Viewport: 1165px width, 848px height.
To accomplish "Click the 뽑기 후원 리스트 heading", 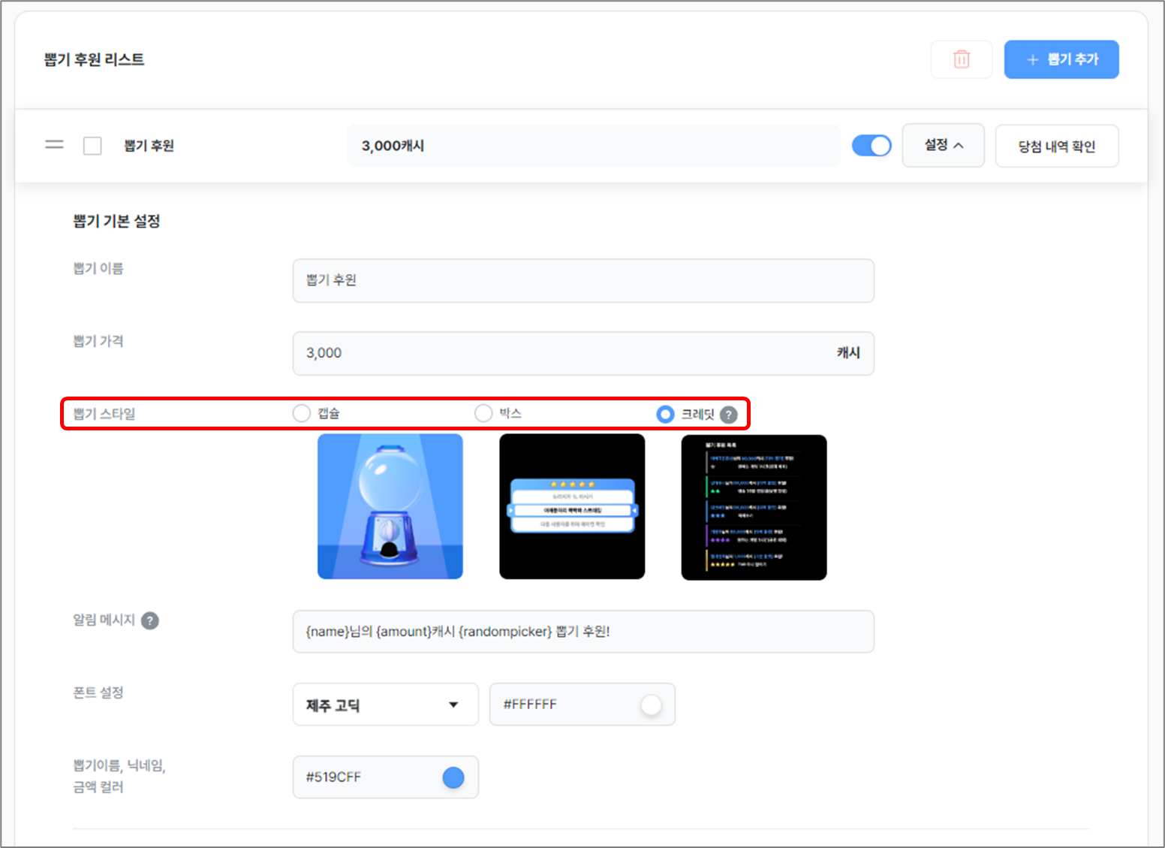I will point(95,59).
